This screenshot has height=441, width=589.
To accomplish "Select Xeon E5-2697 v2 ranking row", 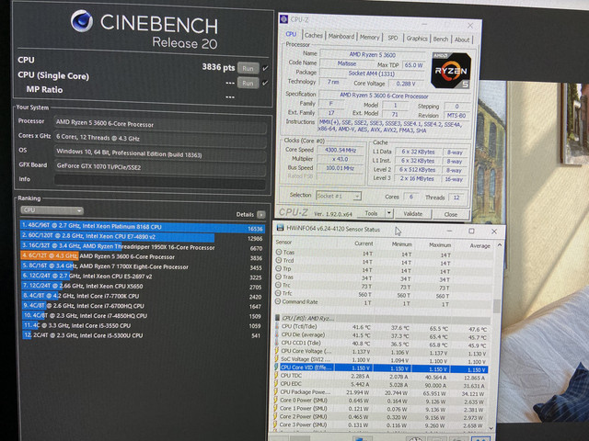I will [142, 277].
